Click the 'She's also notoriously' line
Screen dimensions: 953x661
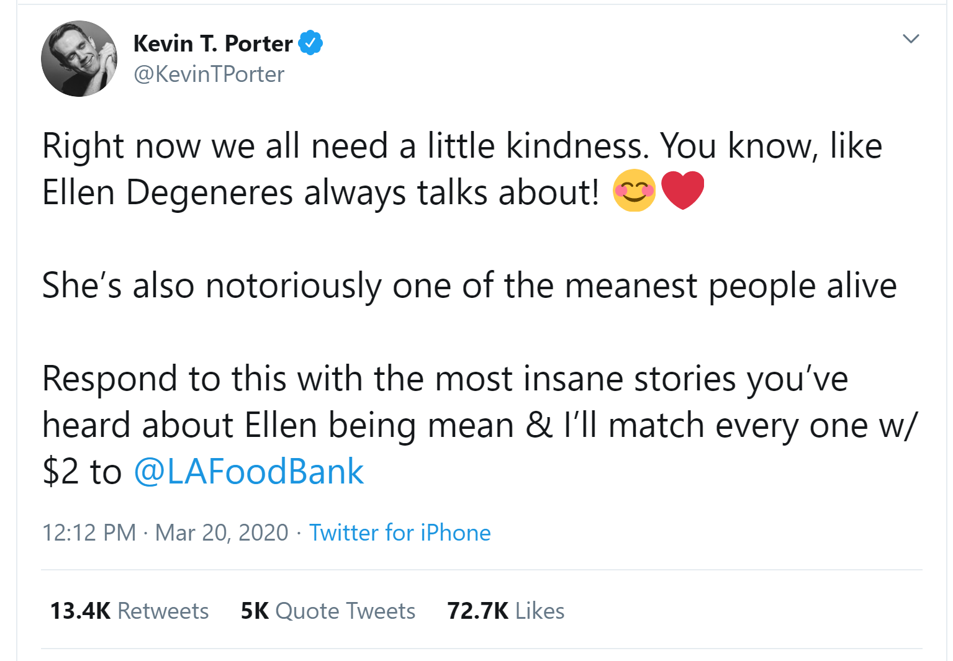pyautogui.click(x=469, y=286)
